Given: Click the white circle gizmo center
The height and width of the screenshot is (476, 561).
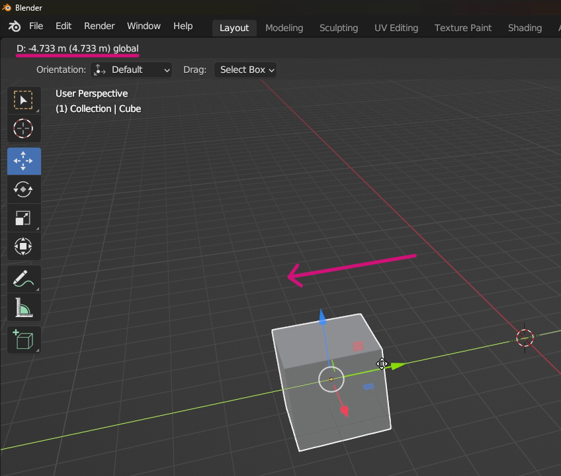Looking at the screenshot, I should (331, 379).
